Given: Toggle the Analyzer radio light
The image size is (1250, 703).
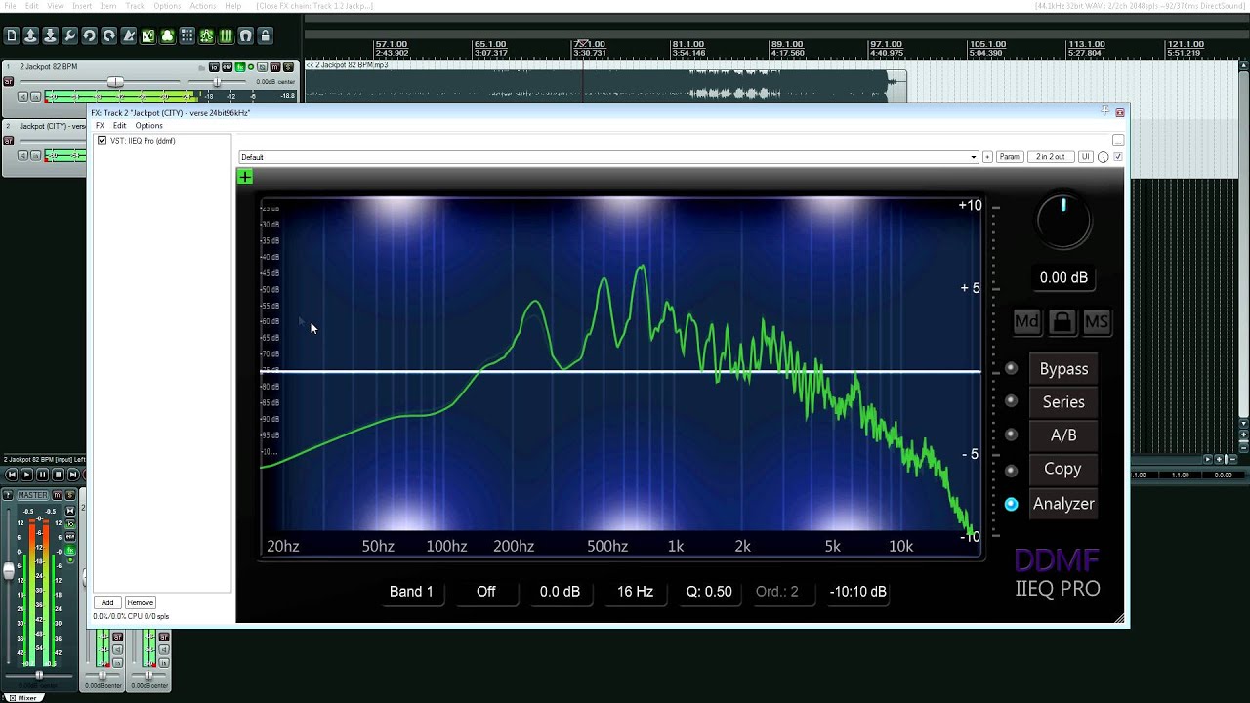Looking at the screenshot, I should click(1012, 504).
